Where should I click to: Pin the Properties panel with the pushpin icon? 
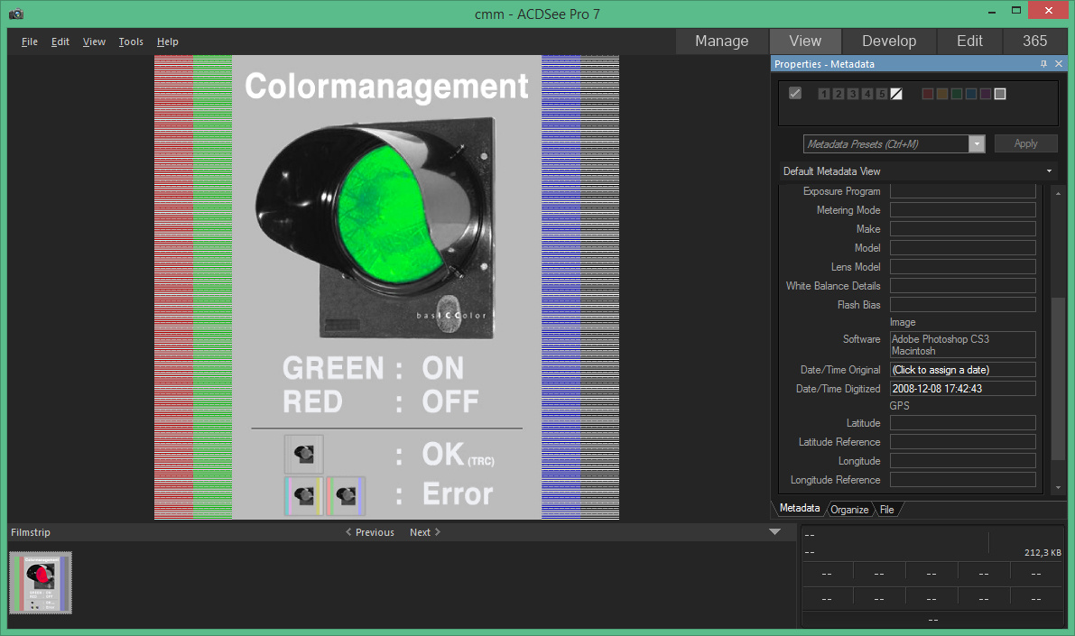(1043, 64)
